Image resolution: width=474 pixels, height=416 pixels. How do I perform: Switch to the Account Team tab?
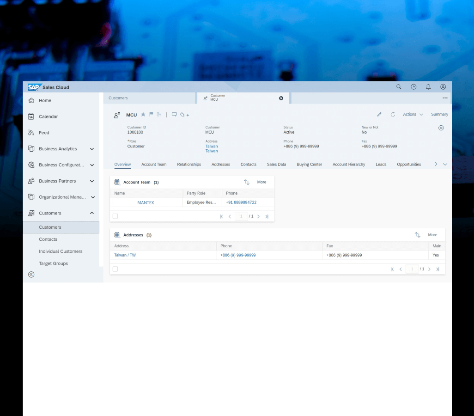tap(154, 164)
